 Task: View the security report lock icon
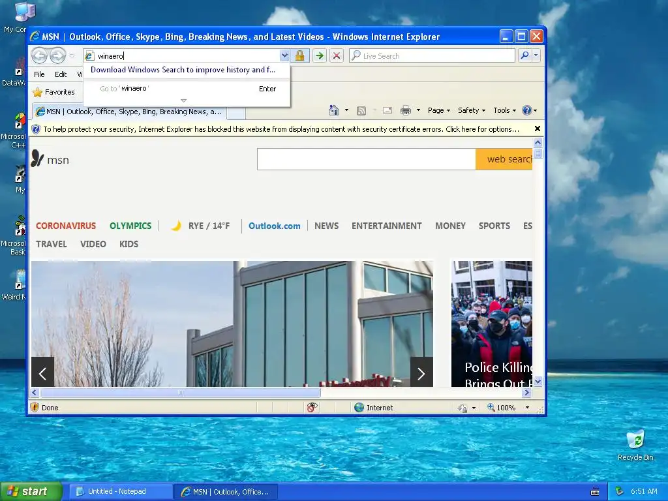coord(300,55)
